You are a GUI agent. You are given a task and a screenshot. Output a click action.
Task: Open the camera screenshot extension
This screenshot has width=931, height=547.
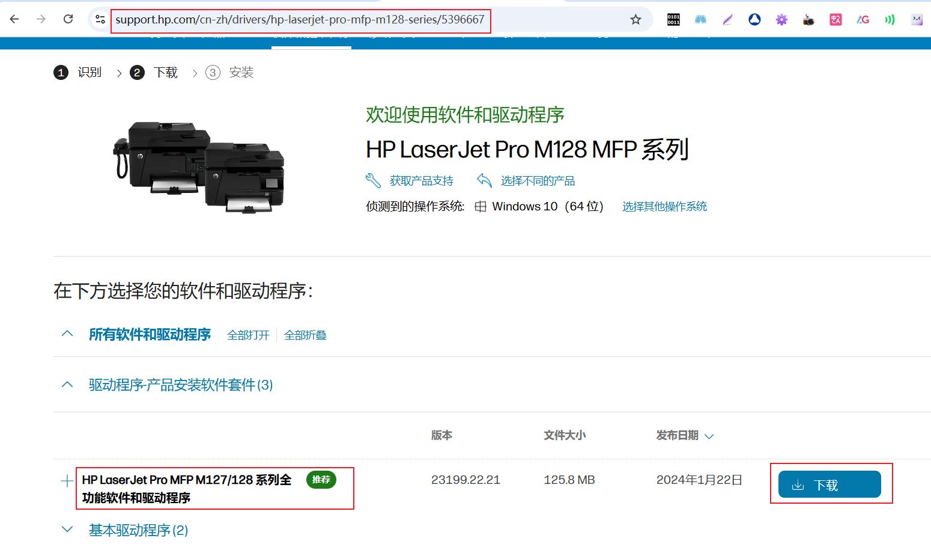pyautogui.click(x=808, y=20)
